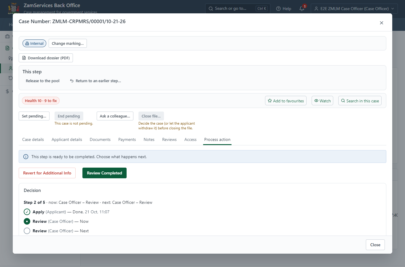Image resolution: width=405 pixels, height=267 pixels.
Task: Select the Process action tab
Action: pos(217,139)
